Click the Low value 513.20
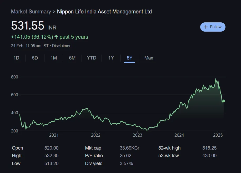This screenshot has width=241, height=173. coord(51,164)
